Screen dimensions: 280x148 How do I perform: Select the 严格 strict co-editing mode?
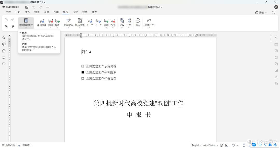click(x=39, y=47)
